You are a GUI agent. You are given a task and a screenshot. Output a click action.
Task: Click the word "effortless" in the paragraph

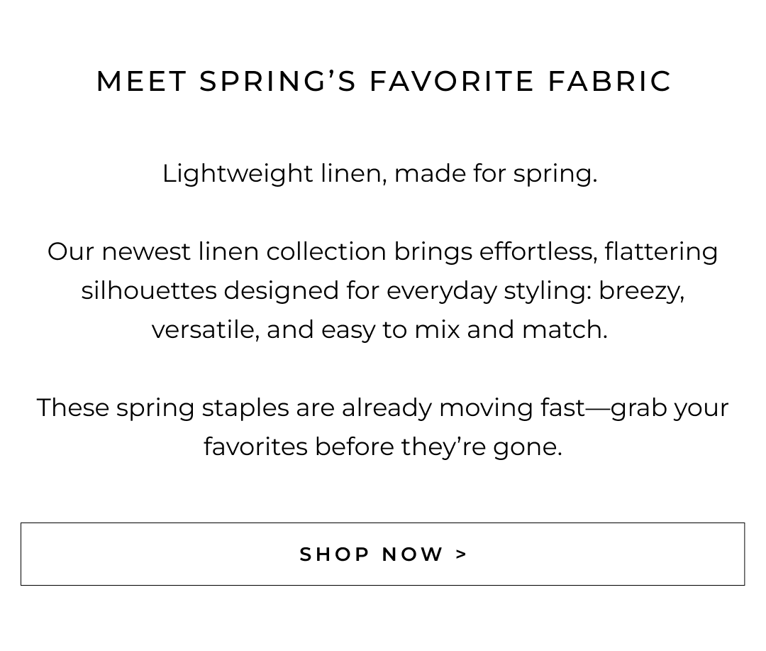click(x=538, y=251)
